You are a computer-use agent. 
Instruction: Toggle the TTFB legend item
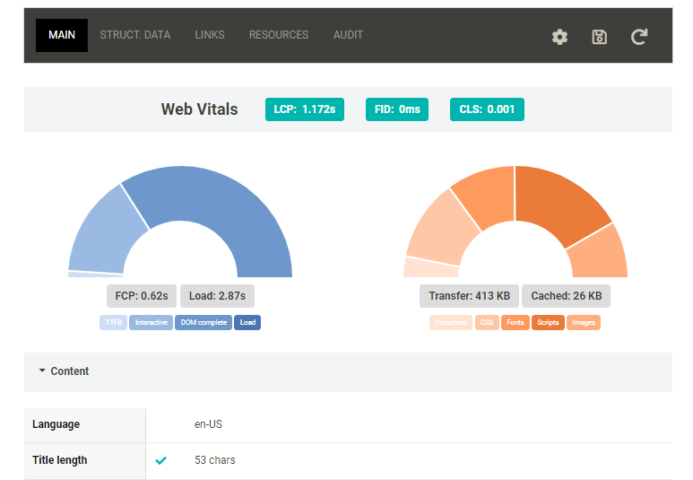pos(114,322)
